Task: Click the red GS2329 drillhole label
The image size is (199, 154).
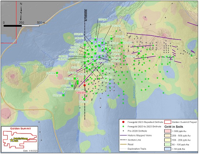Action: point(81,93)
